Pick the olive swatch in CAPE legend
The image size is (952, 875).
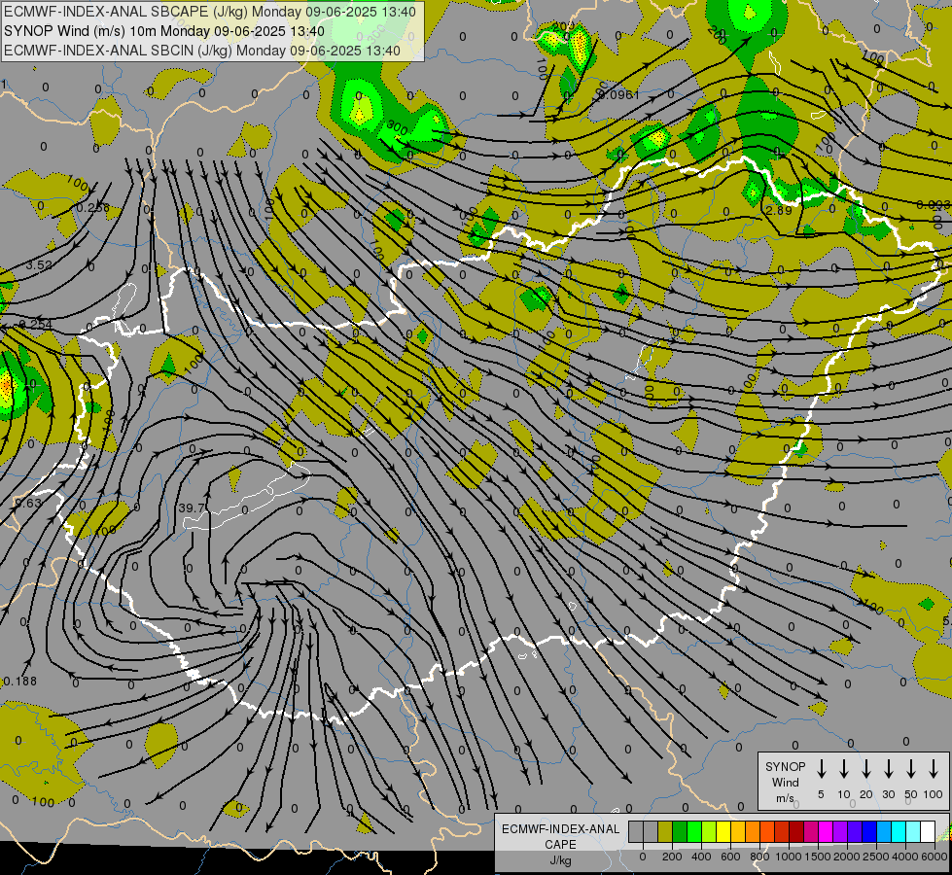[665, 831]
